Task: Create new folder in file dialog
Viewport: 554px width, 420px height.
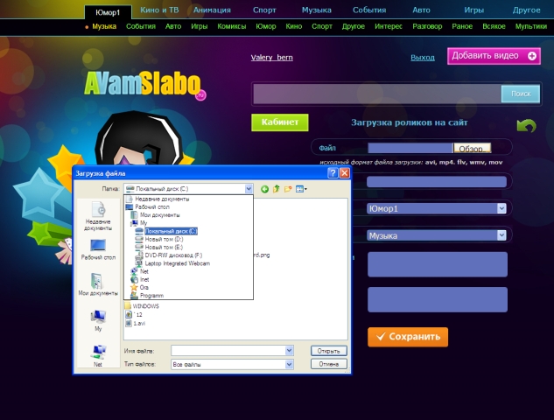Action: [288, 189]
